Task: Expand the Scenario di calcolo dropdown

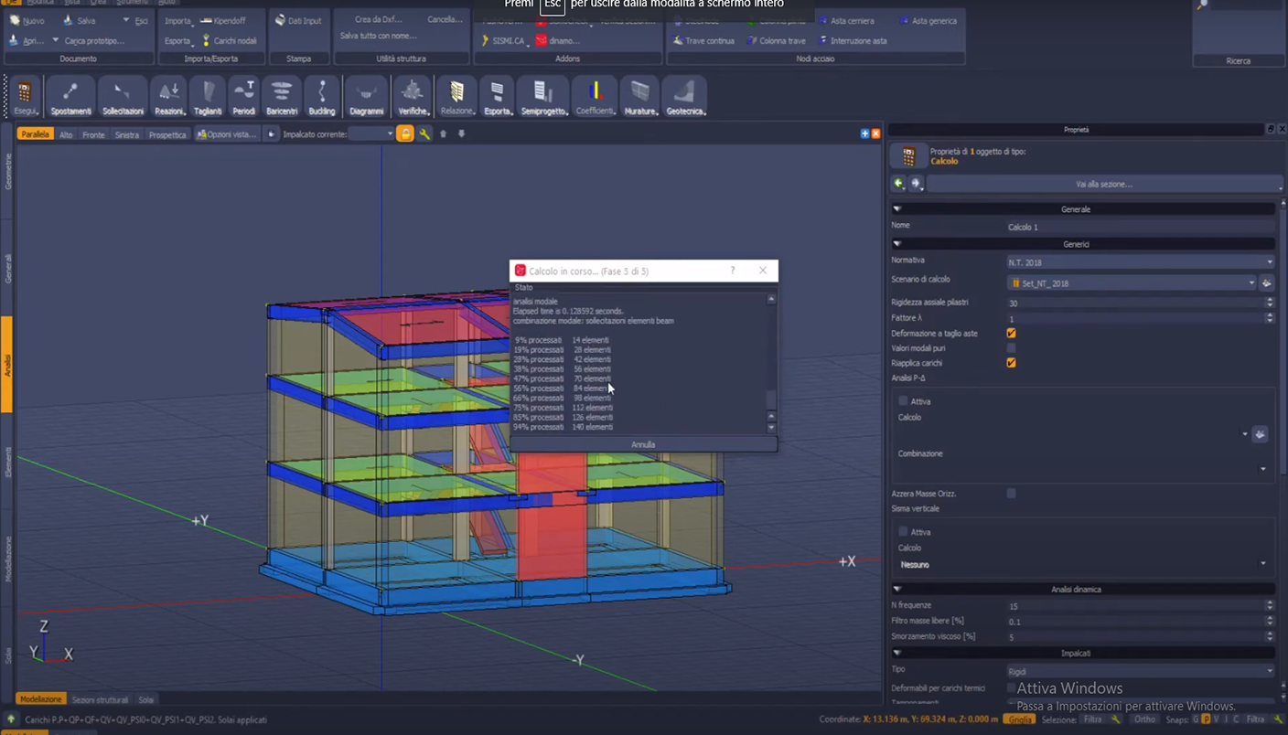Action: [x=1132, y=283]
